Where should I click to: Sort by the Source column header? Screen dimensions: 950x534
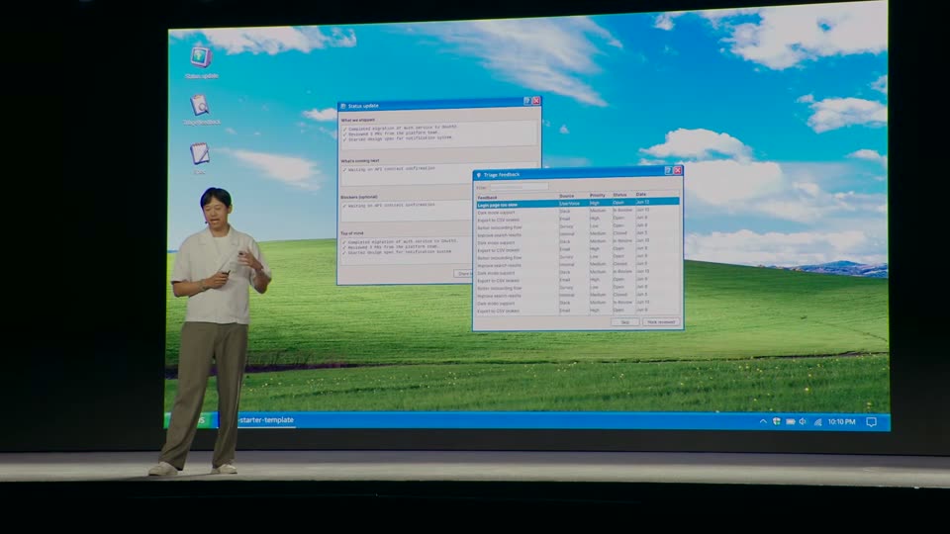[566, 196]
